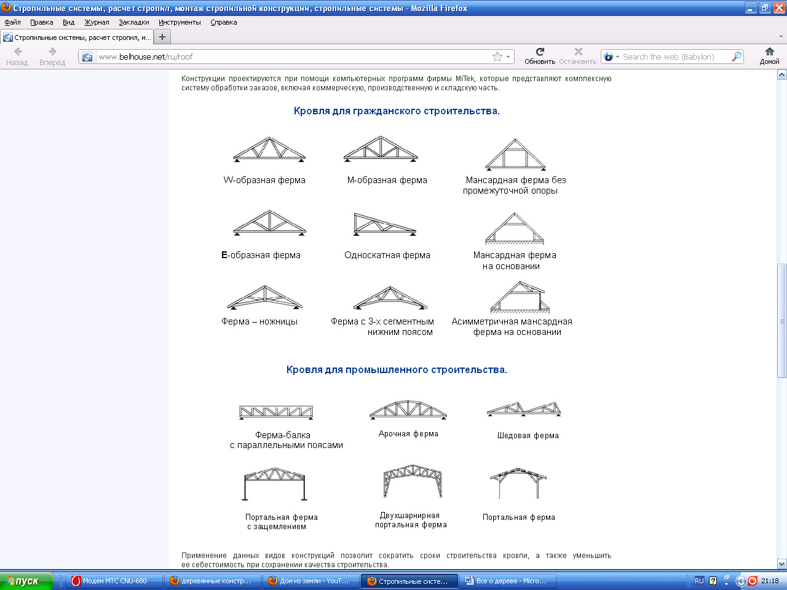Image resolution: width=787 pixels, height=590 pixels.
Task: Switch to Все о дереве - Microsoft Word taskbar item
Action: (x=508, y=581)
